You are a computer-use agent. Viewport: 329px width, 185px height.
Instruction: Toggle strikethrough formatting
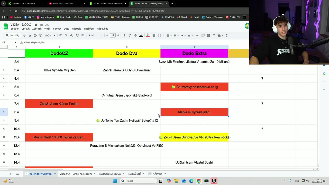click(135, 35)
